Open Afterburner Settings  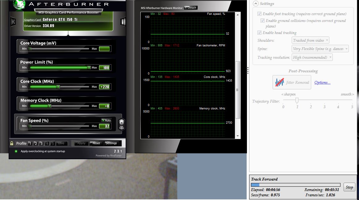[x=111, y=143]
